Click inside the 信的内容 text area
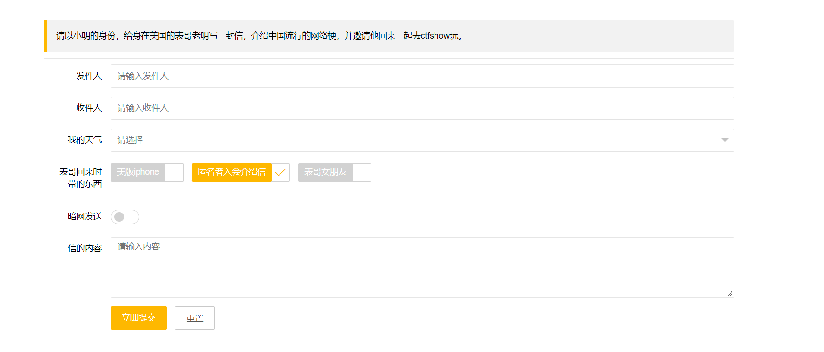 [421, 267]
